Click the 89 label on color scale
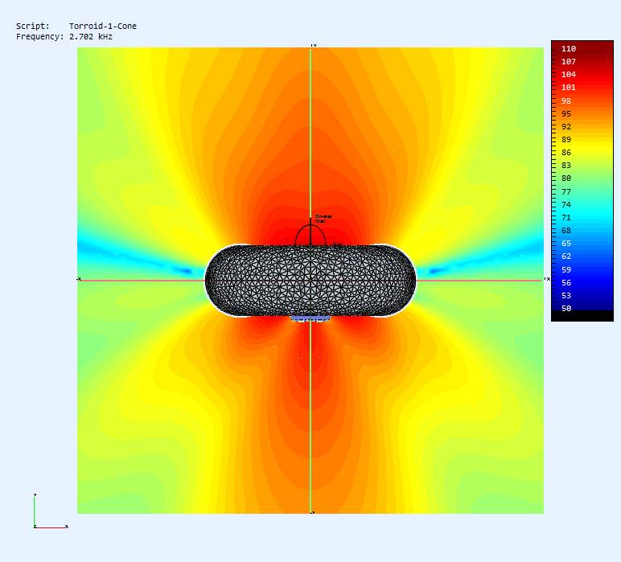Image resolution: width=621 pixels, height=562 pixels. click(x=566, y=140)
